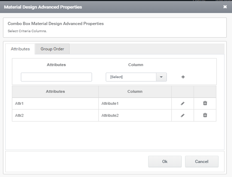Open the Column [Select] combo box
The width and height of the screenshot is (232, 177).
(131, 77)
